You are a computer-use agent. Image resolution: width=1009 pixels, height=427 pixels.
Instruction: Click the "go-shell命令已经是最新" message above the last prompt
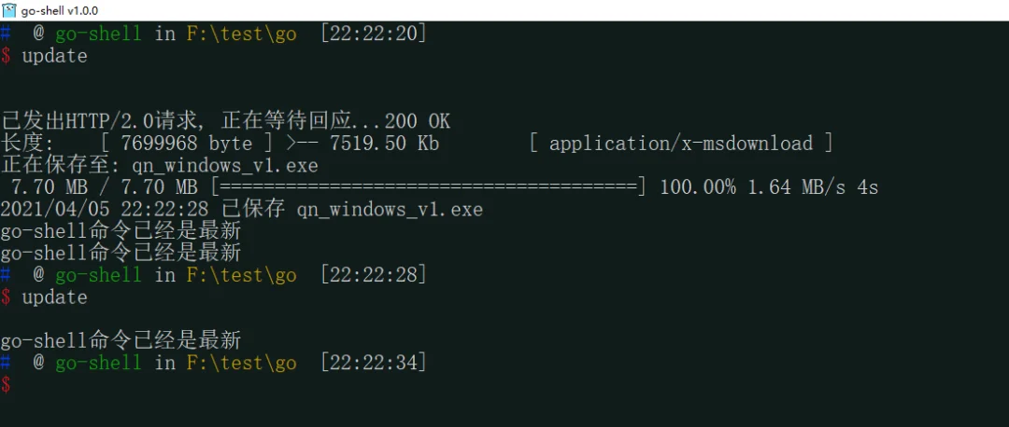[x=121, y=340]
